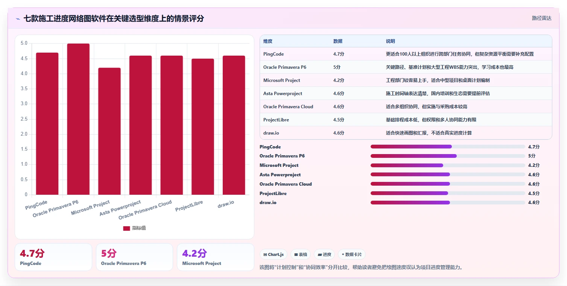Click the Asta Powerproject x-axis label
The width and height of the screenshot is (567, 286).
[x=120, y=208]
